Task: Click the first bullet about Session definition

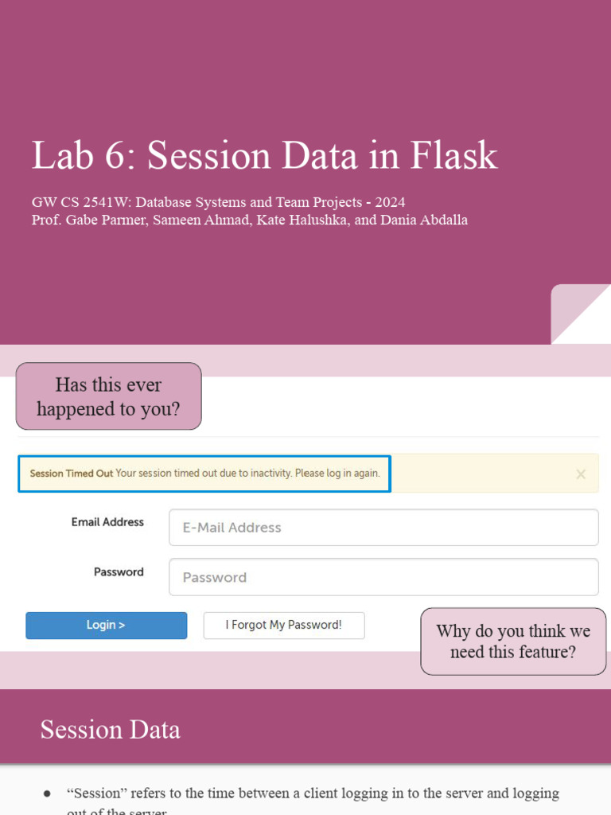Action: click(x=313, y=794)
